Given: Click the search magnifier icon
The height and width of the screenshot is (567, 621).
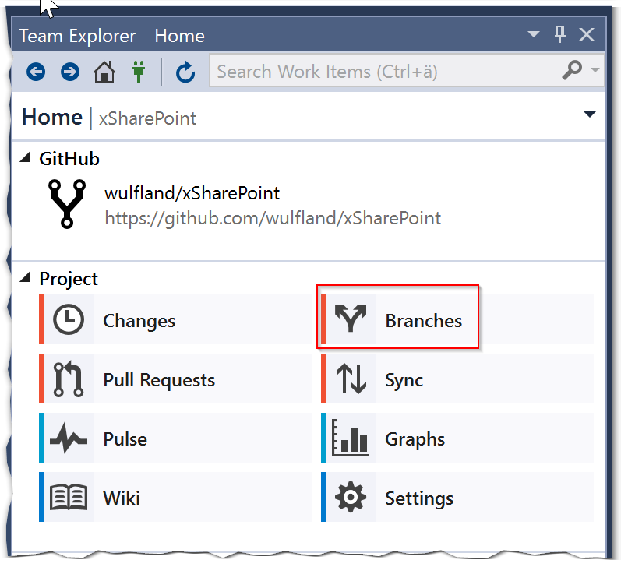Looking at the screenshot, I should click(x=572, y=71).
